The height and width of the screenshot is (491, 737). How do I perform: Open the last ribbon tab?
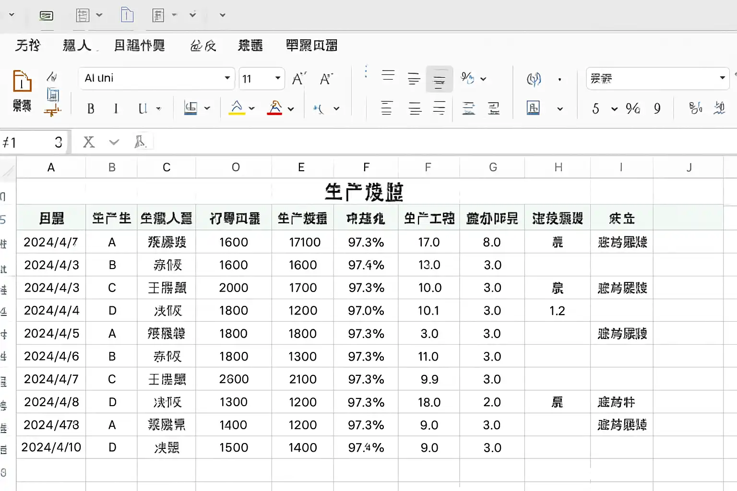(311, 46)
